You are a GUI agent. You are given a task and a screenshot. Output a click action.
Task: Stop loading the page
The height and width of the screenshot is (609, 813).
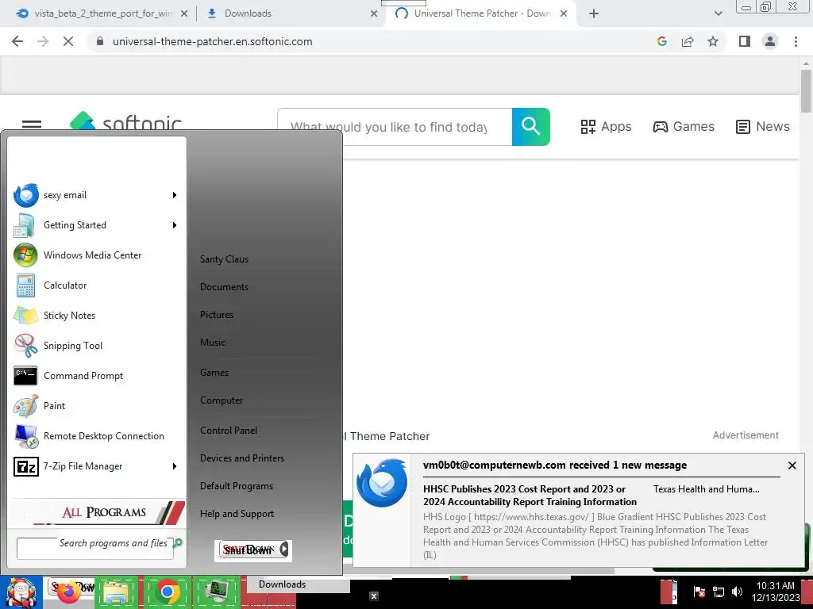pyautogui.click(x=68, y=41)
